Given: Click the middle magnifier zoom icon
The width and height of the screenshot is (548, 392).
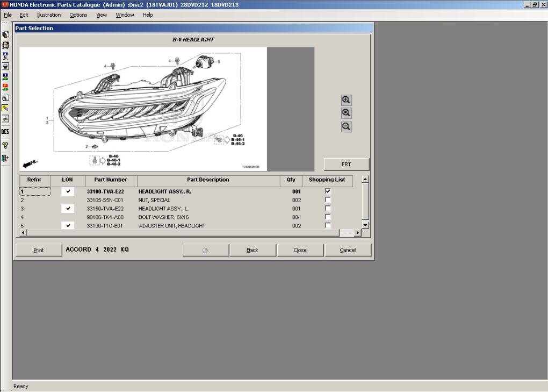Looking at the screenshot, I should tap(346, 113).
